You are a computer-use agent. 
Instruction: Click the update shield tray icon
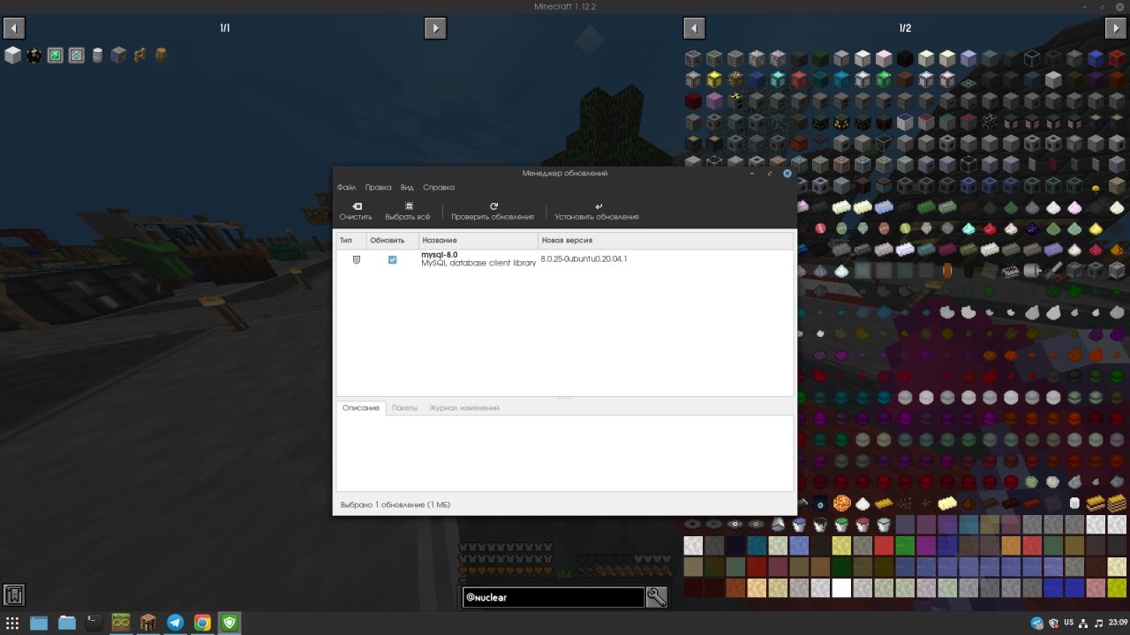click(1053, 624)
